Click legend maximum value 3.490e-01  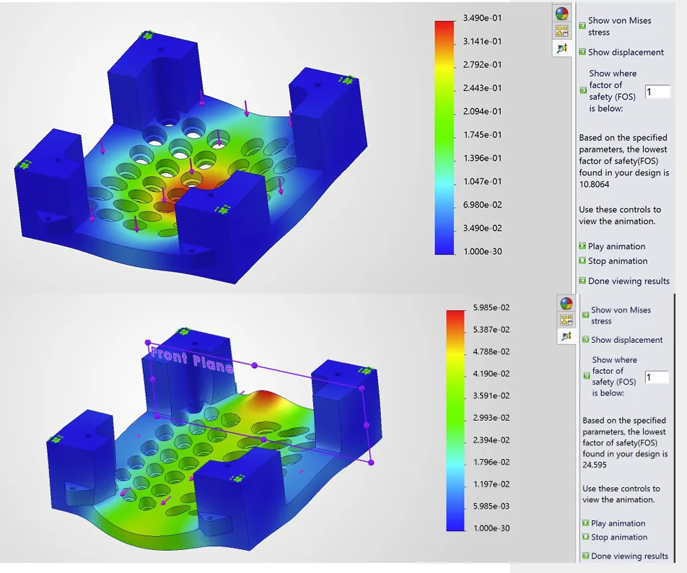pyautogui.click(x=482, y=18)
